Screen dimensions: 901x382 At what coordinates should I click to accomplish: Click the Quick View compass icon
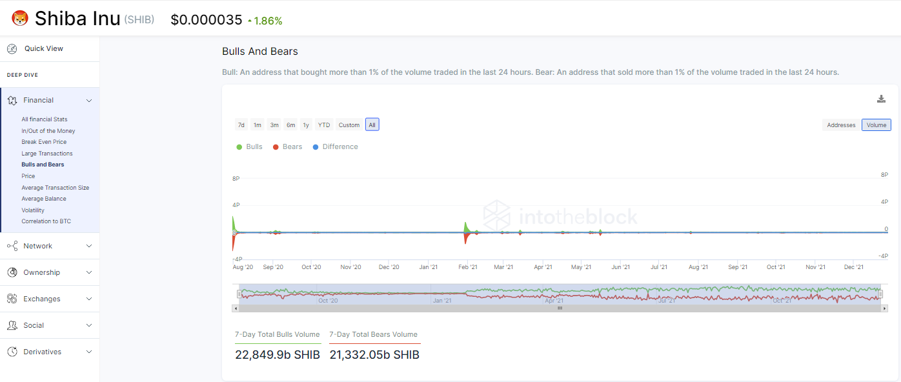[x=12, y=48]
